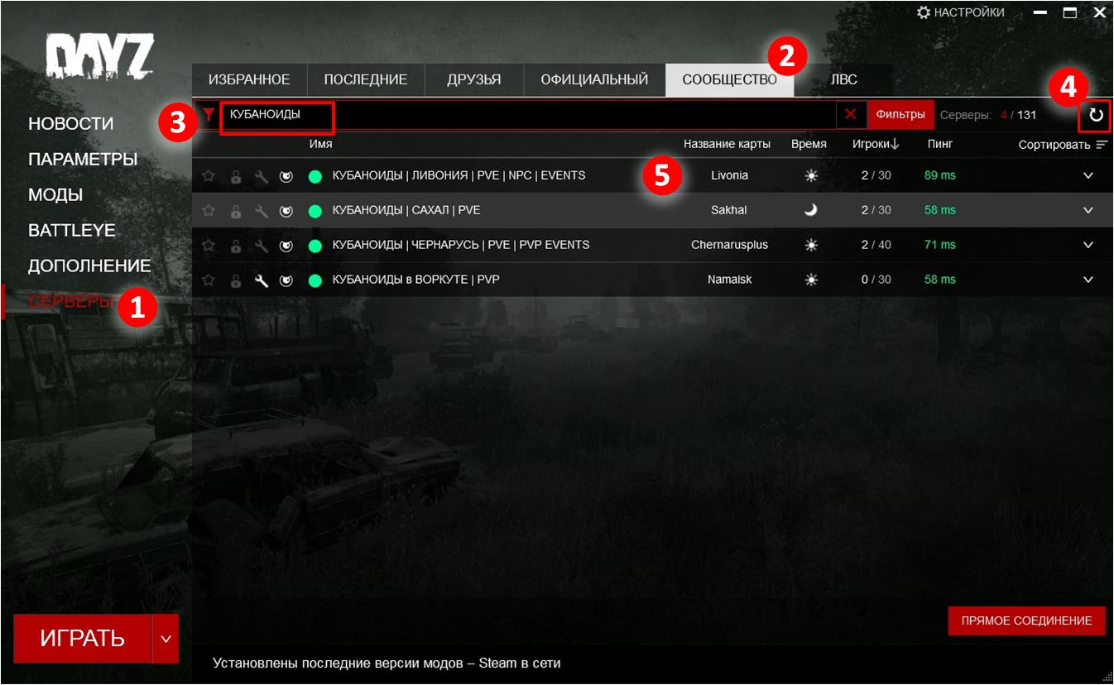Click the green status dot for ЧЕРНАРУСЬ
Viewport: 1114px width, 685px height.
(315, 246)
